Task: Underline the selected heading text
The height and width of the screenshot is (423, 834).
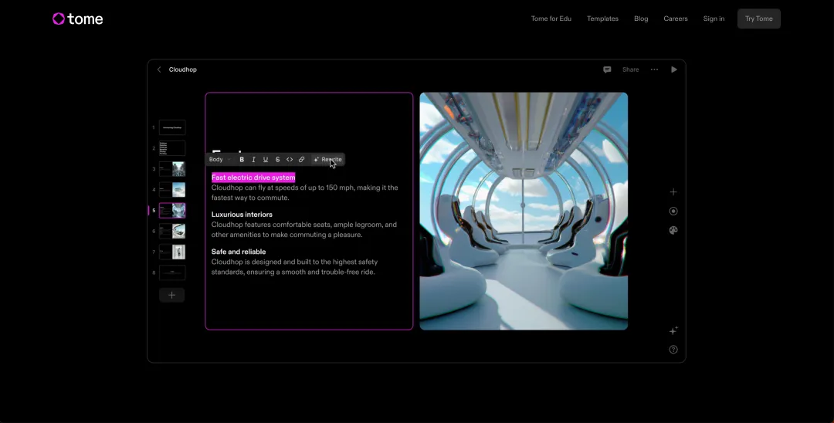Action: coord(266,160)
